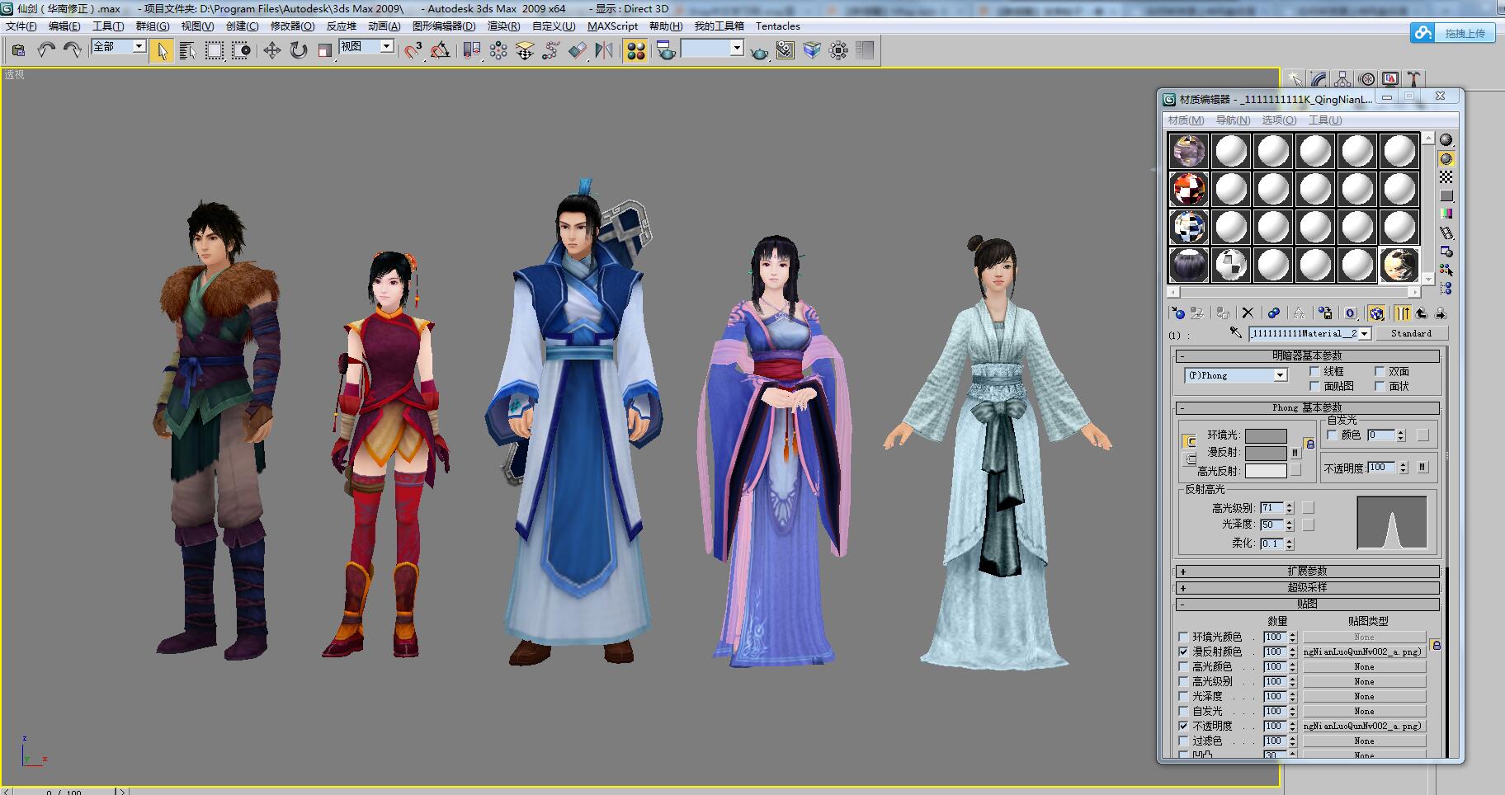Open the MAXScript menu
Viewport: 1505px width, 795px height.
pyautogui.click(x=612, y=26)
